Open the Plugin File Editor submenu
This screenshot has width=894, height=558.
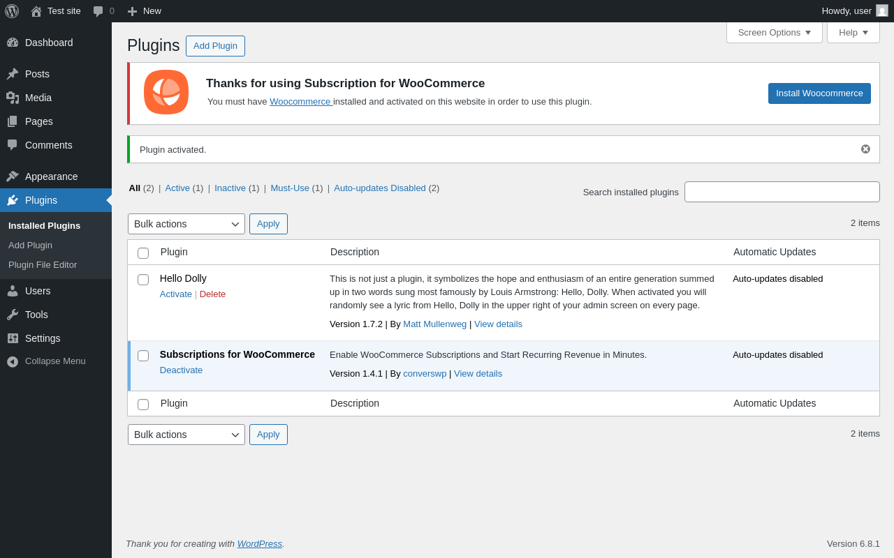43,265
